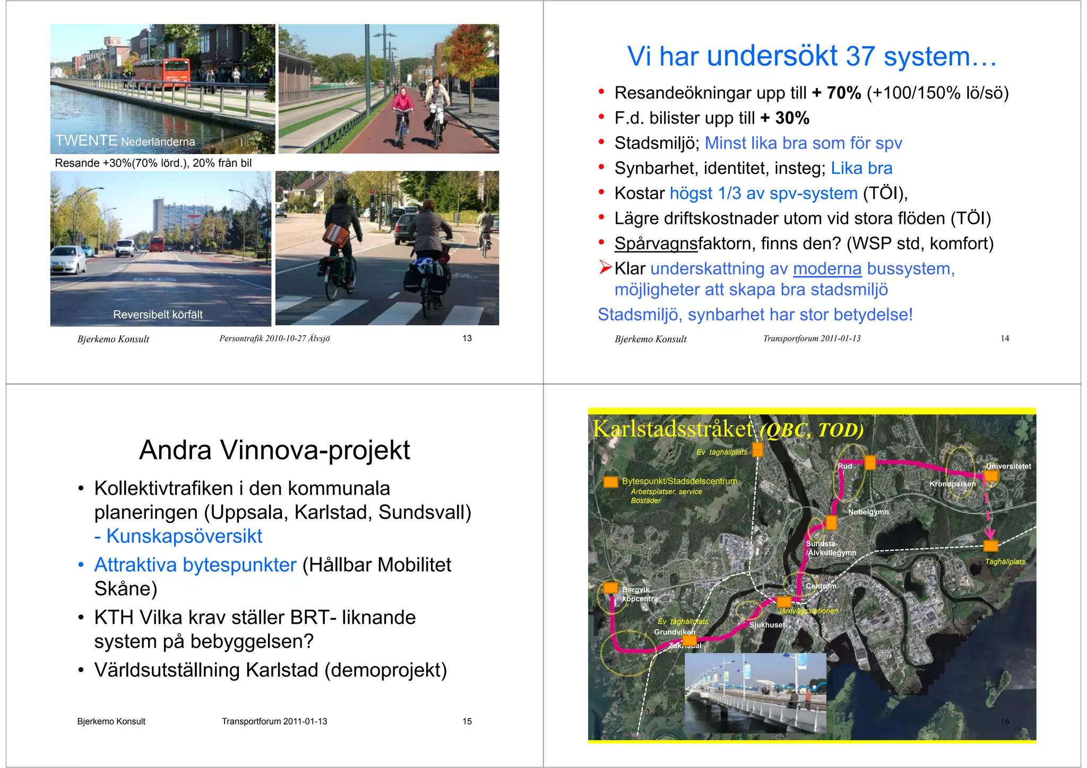The width and height of the screenshot is (1087, 768).
Task: Click the orange marker at Tåghållplats on the right
Action: pyautogui.click(x=990, y=546)
